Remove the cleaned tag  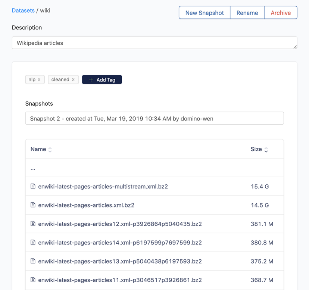(72, 79)
